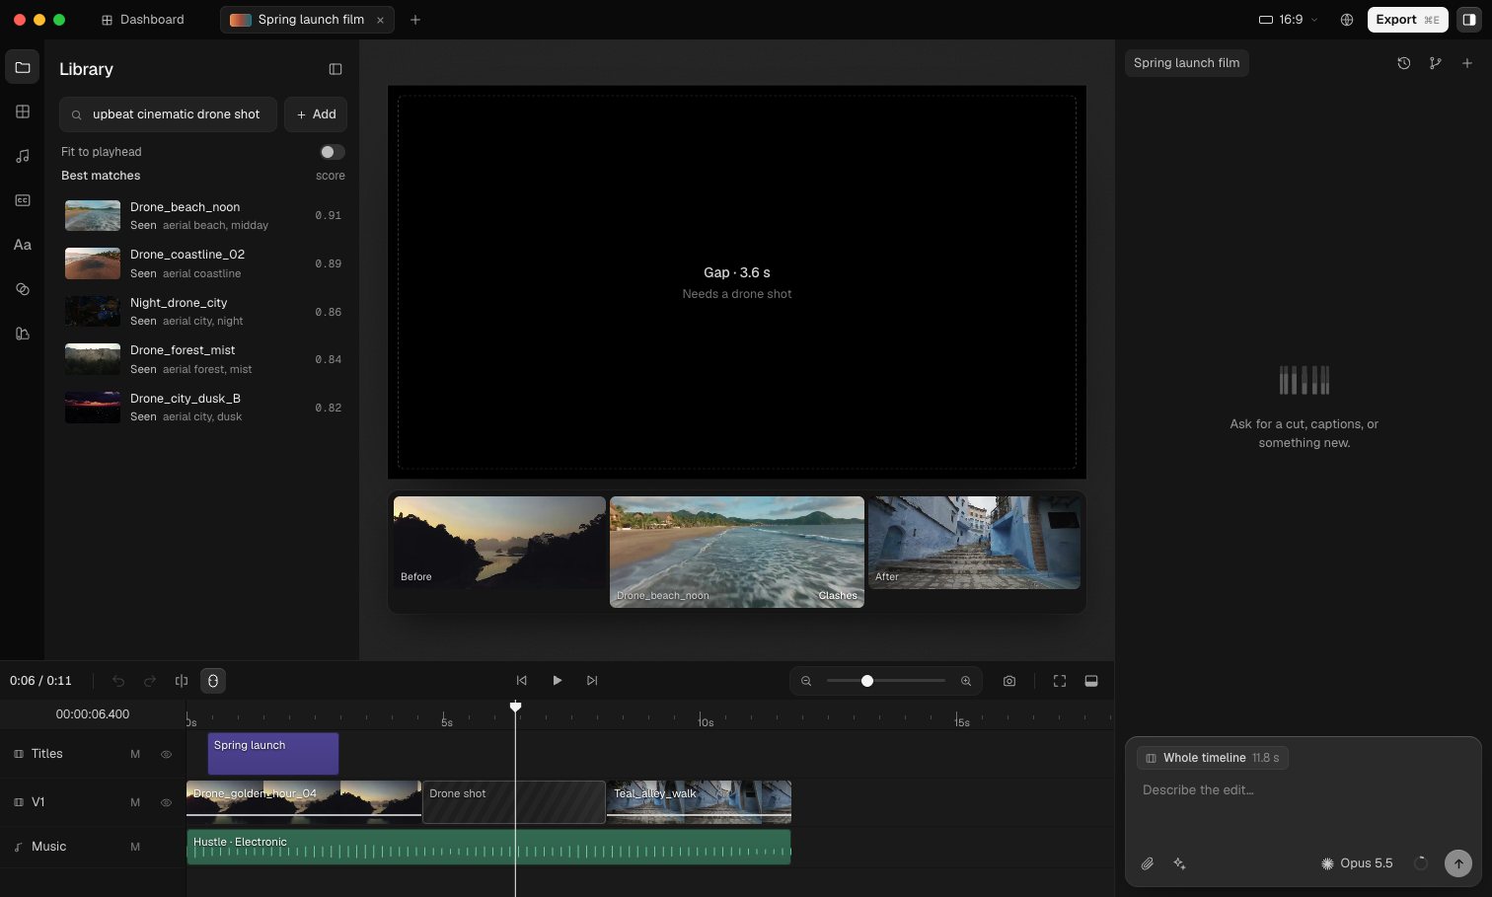Open the Library folder icon in sidebar
The width and height of the screenshot is (1492, 897).
[22, 67]
